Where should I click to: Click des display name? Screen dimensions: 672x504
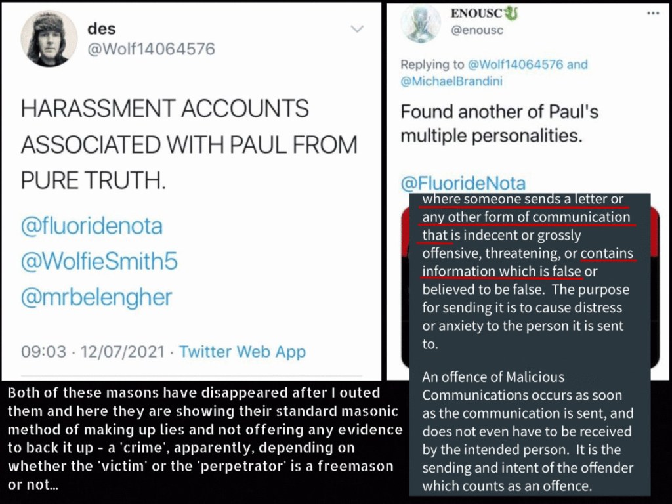pos(102,29)
